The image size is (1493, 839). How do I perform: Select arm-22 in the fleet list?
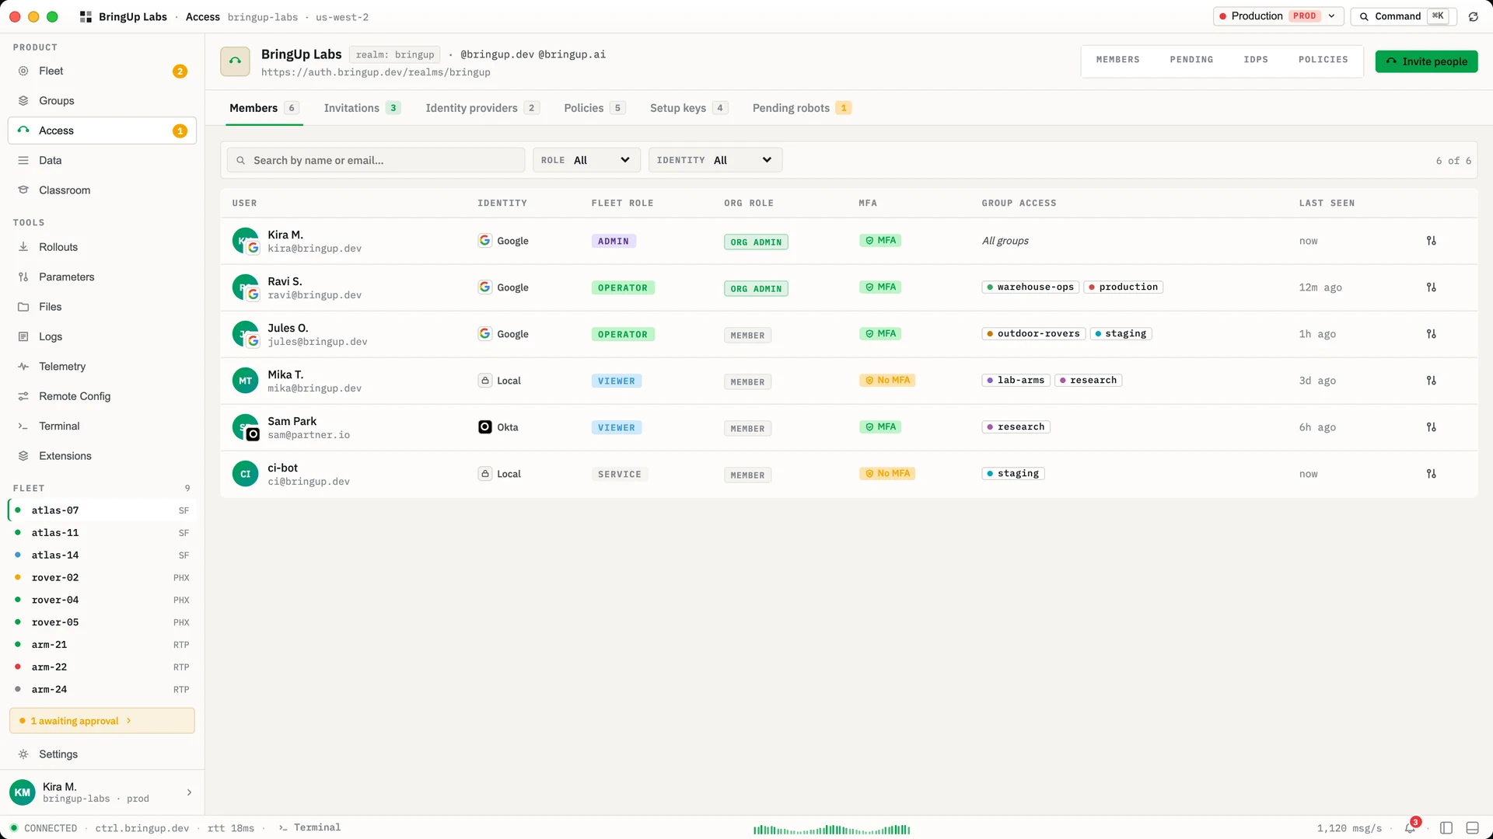tap(102, 667)
